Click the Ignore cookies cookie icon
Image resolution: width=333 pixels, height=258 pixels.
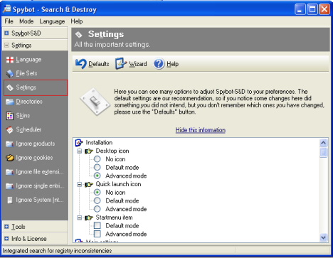pyautogui.click(x=10, y=158)
